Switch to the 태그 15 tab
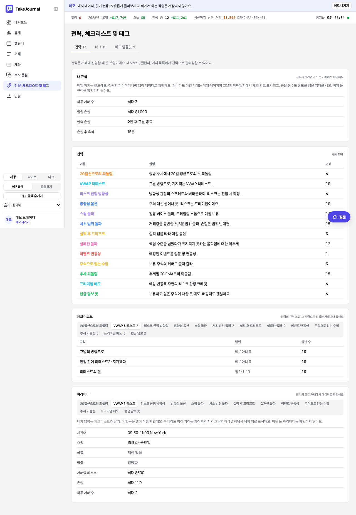This screenshot has height=515, width=356. (101, 47)
